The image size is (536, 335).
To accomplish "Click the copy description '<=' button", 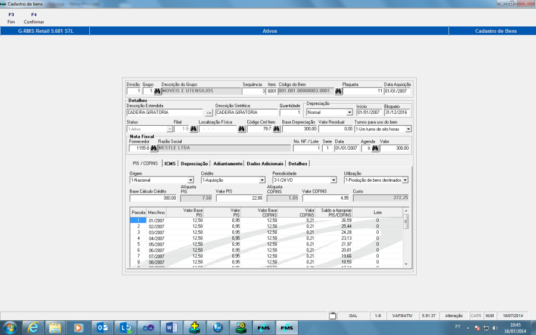I will pos(208,112).
